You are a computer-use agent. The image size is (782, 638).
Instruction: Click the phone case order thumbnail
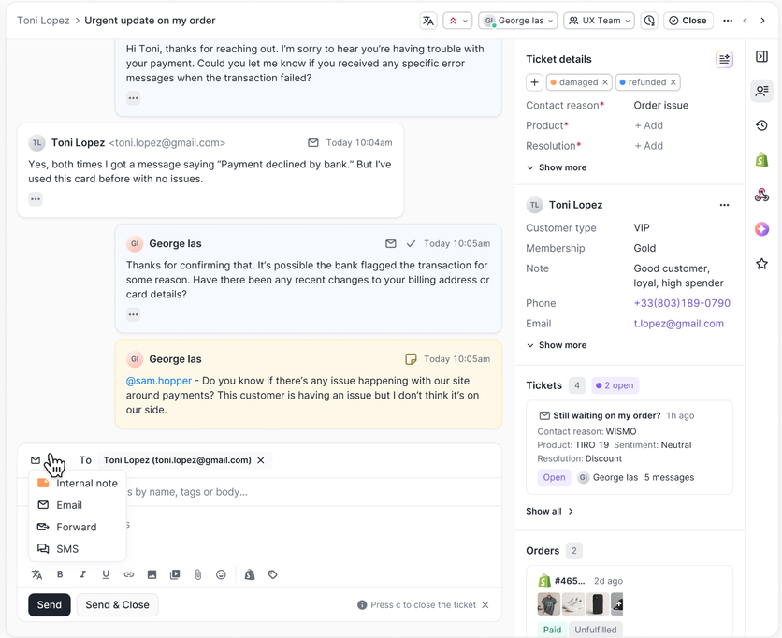598,604
